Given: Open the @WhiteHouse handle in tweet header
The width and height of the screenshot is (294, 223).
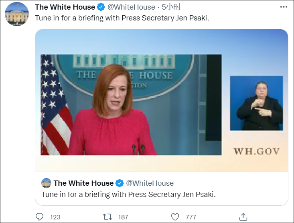Looking at the screenshot, I should tap(131, 7).
